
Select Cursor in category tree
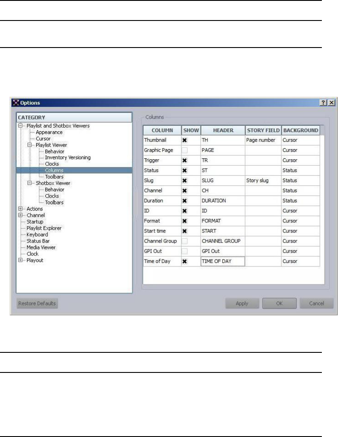point(43,139)
